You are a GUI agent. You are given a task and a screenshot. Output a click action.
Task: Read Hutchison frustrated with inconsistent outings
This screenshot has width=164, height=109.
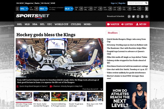[x=127, y=66]
